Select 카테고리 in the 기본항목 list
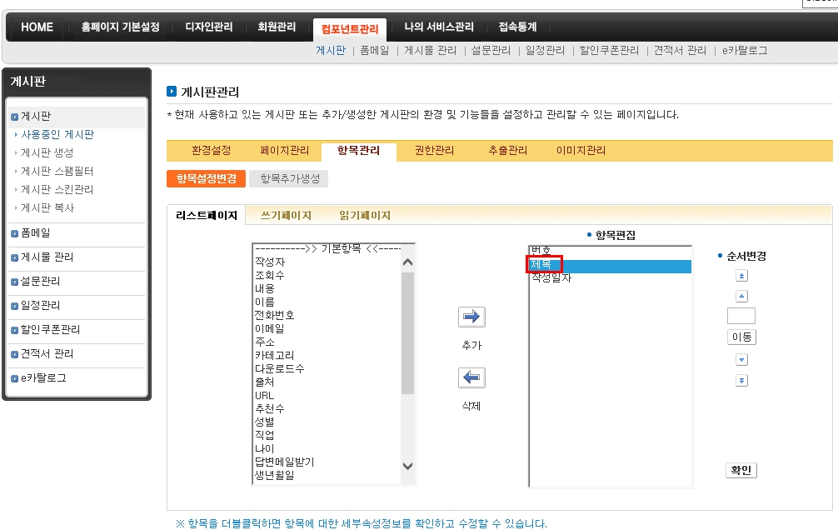This screenshot has width=838, height=530. (276, 355)
